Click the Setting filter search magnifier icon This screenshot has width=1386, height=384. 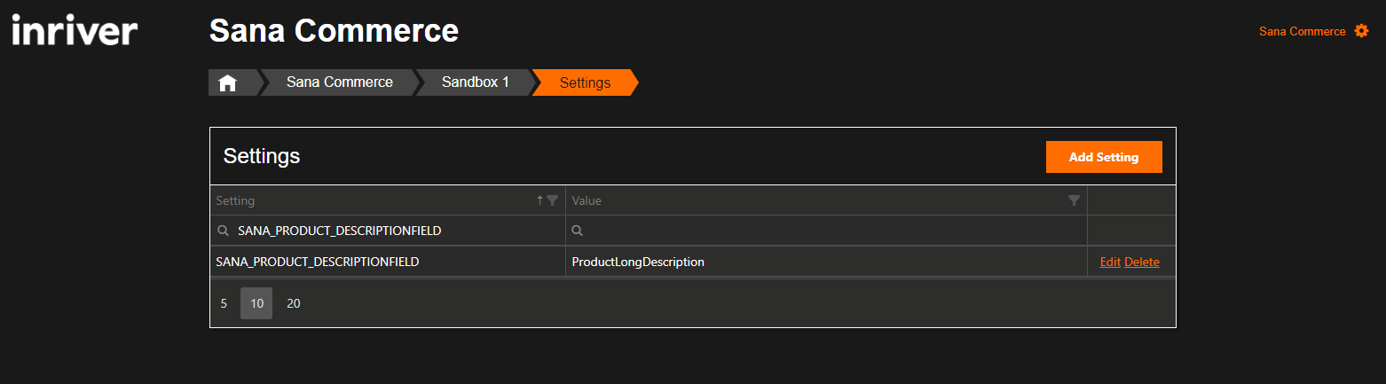[224, 231]
